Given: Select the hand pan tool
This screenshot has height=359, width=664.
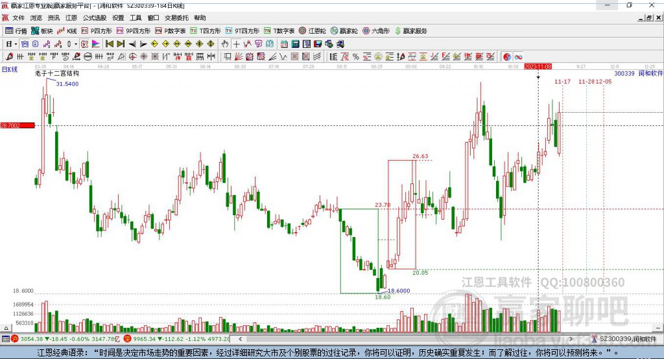Looking at the screenshot, I should (225, 44).
